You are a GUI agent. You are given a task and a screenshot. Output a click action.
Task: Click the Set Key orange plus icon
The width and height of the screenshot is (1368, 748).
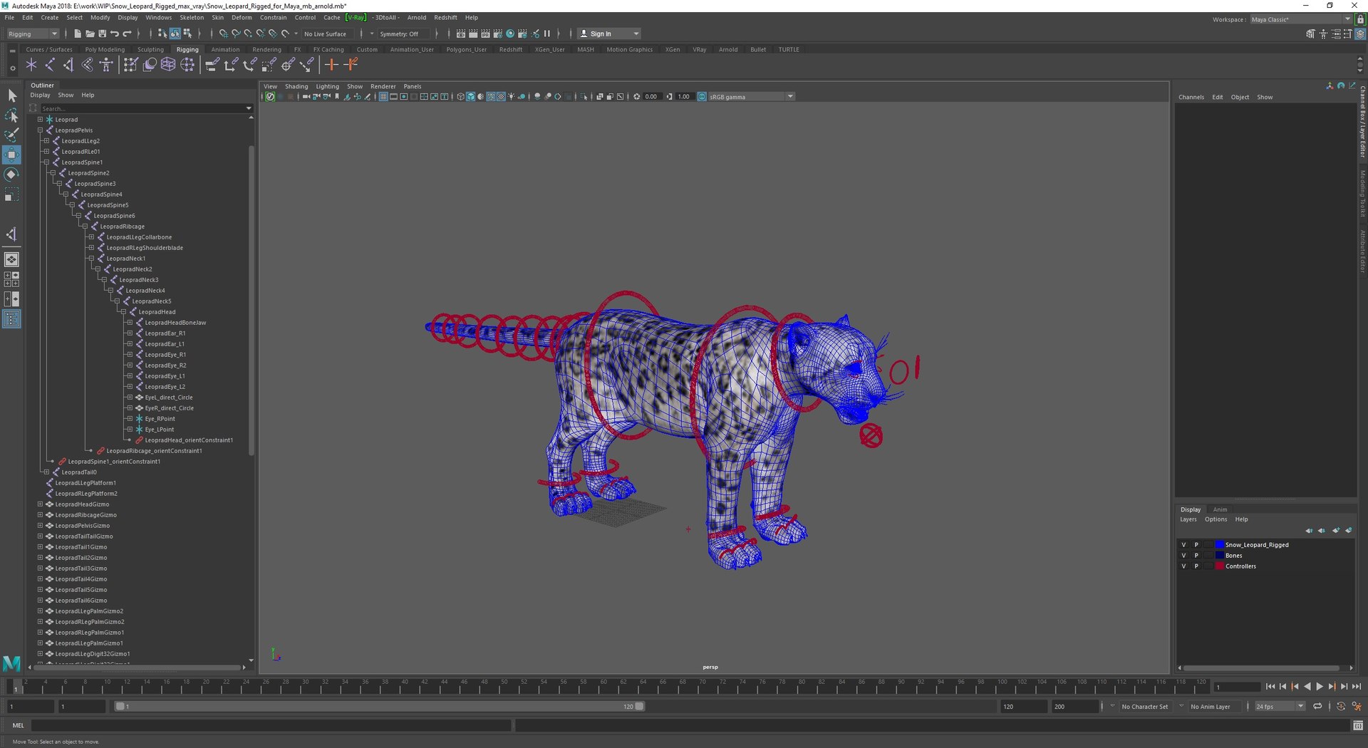(331, 65)
